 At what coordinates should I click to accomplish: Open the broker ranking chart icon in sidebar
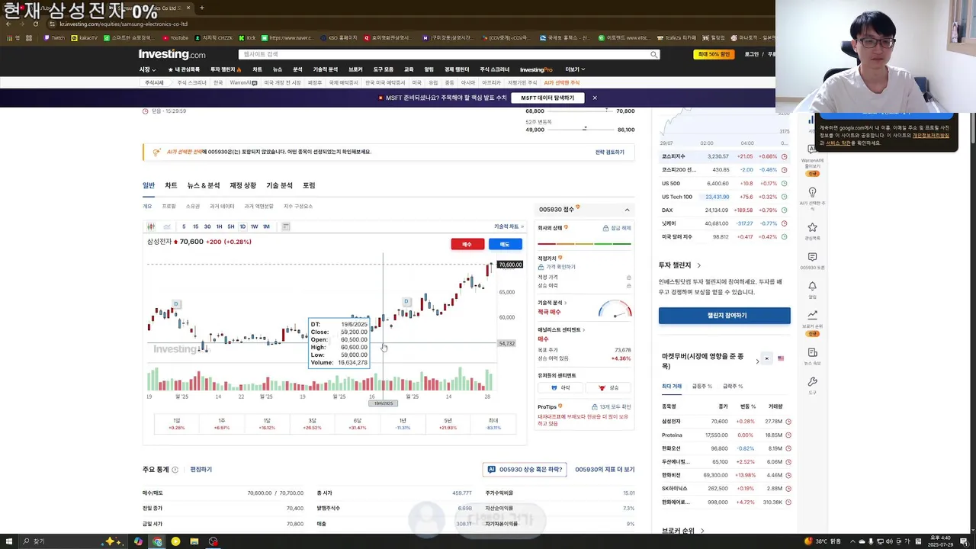(x=812, y=314)
